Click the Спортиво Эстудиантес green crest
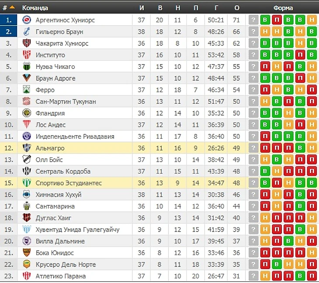This screenshot has height=283, width=319. [x=27, y=183]
